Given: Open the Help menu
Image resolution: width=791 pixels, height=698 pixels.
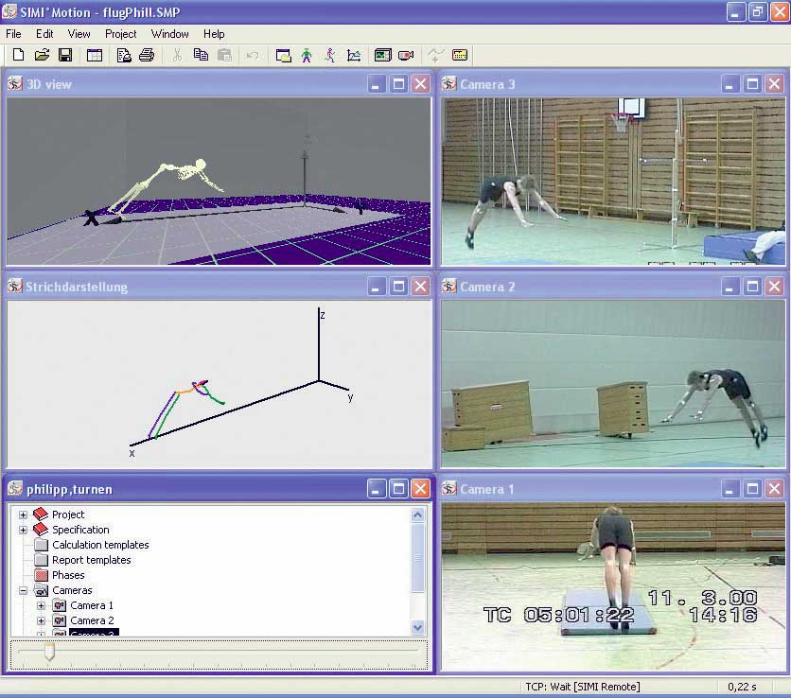Looking at the screenshot, I should click(x=214, y=34).
